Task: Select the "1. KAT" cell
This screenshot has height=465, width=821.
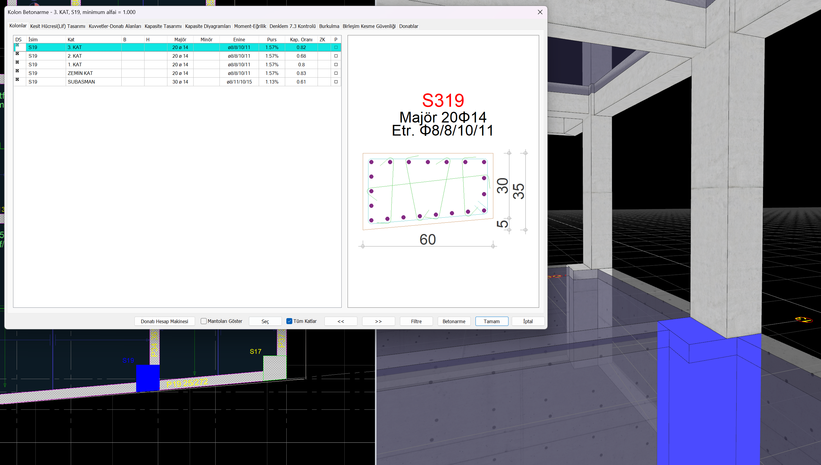Action: pyautogui.click(x=94, y=65)
